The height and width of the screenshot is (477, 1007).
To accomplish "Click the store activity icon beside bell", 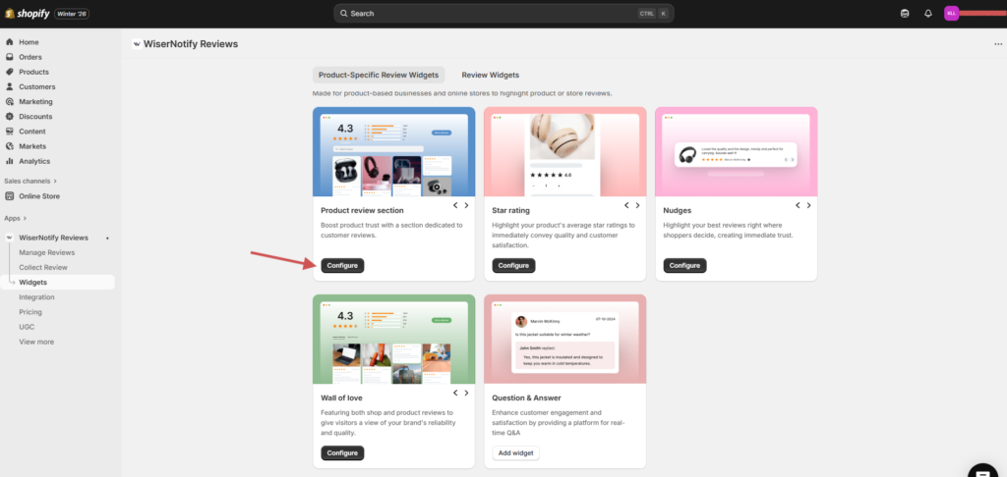I will pyautogui.click(x=905, y=14).
